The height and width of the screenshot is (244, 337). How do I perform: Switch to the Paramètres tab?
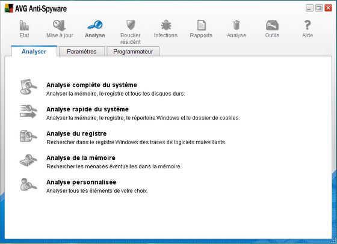coord(82,52)
